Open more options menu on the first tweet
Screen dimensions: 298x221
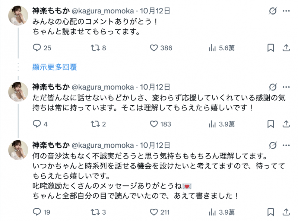pyautogui.click(x=287, y=11)
